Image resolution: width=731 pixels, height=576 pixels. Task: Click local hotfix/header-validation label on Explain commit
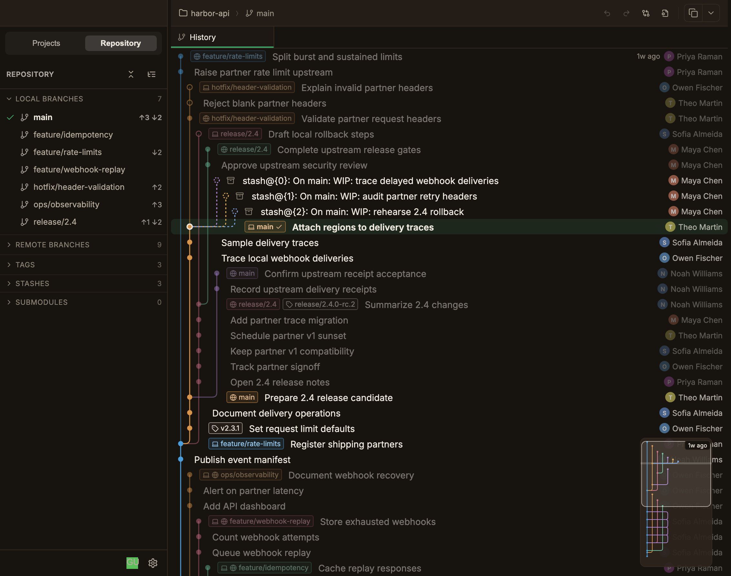coord(247,87)
